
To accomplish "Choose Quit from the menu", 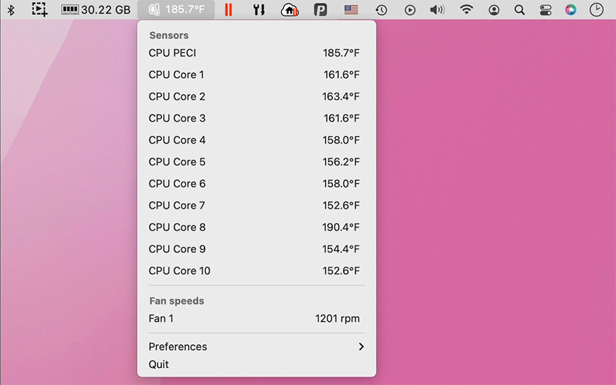I will point(159,364).
